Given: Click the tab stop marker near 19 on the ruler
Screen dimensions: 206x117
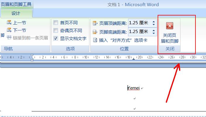Looking at the screenshot, I should (134, 59).
